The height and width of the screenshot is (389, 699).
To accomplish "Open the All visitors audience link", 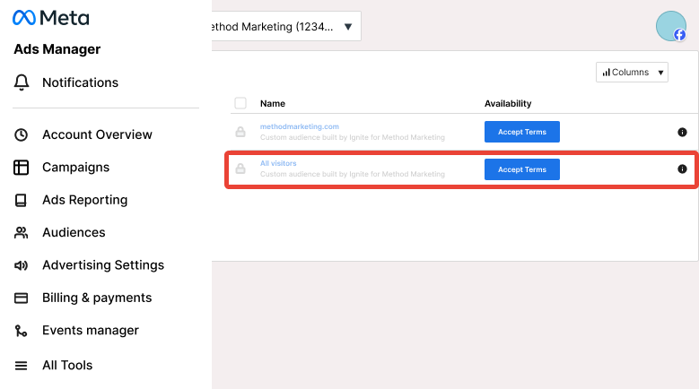I will (x=278, y=163).
